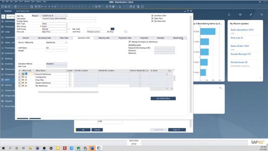
Task: Click the Set Default Whse button
Action: pyautogui.click(x=163, y=99)
